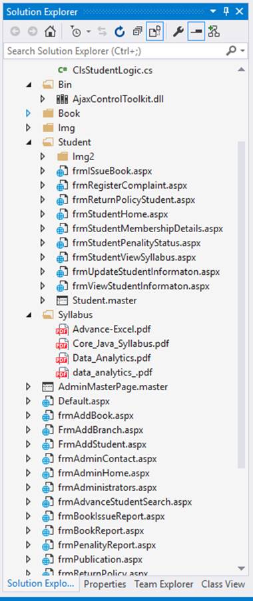253x601 pixels.
Task: Open the dropdown arrow next to the clock icon
Action: tap(89, 32)
